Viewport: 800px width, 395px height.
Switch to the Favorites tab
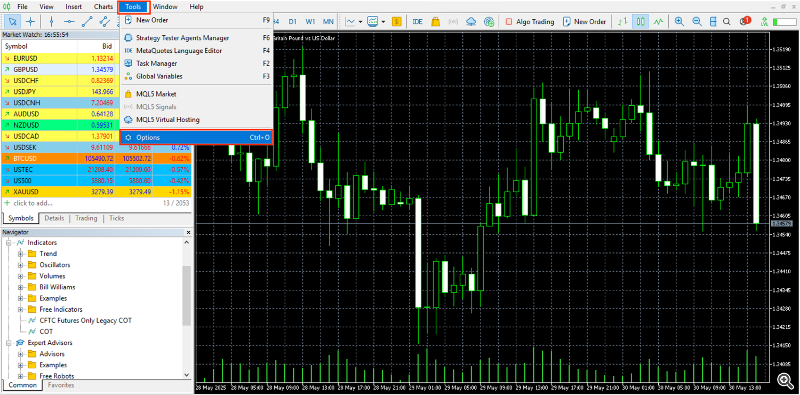tap(61, 385)
